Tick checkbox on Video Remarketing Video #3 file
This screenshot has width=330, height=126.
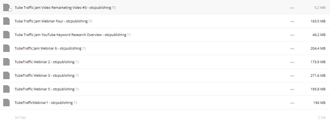click(x=10, y=10)
